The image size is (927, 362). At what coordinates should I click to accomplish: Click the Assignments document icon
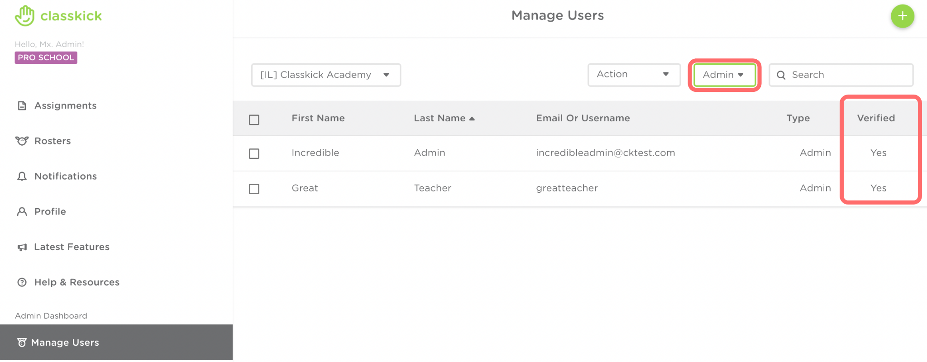[22, 106]
